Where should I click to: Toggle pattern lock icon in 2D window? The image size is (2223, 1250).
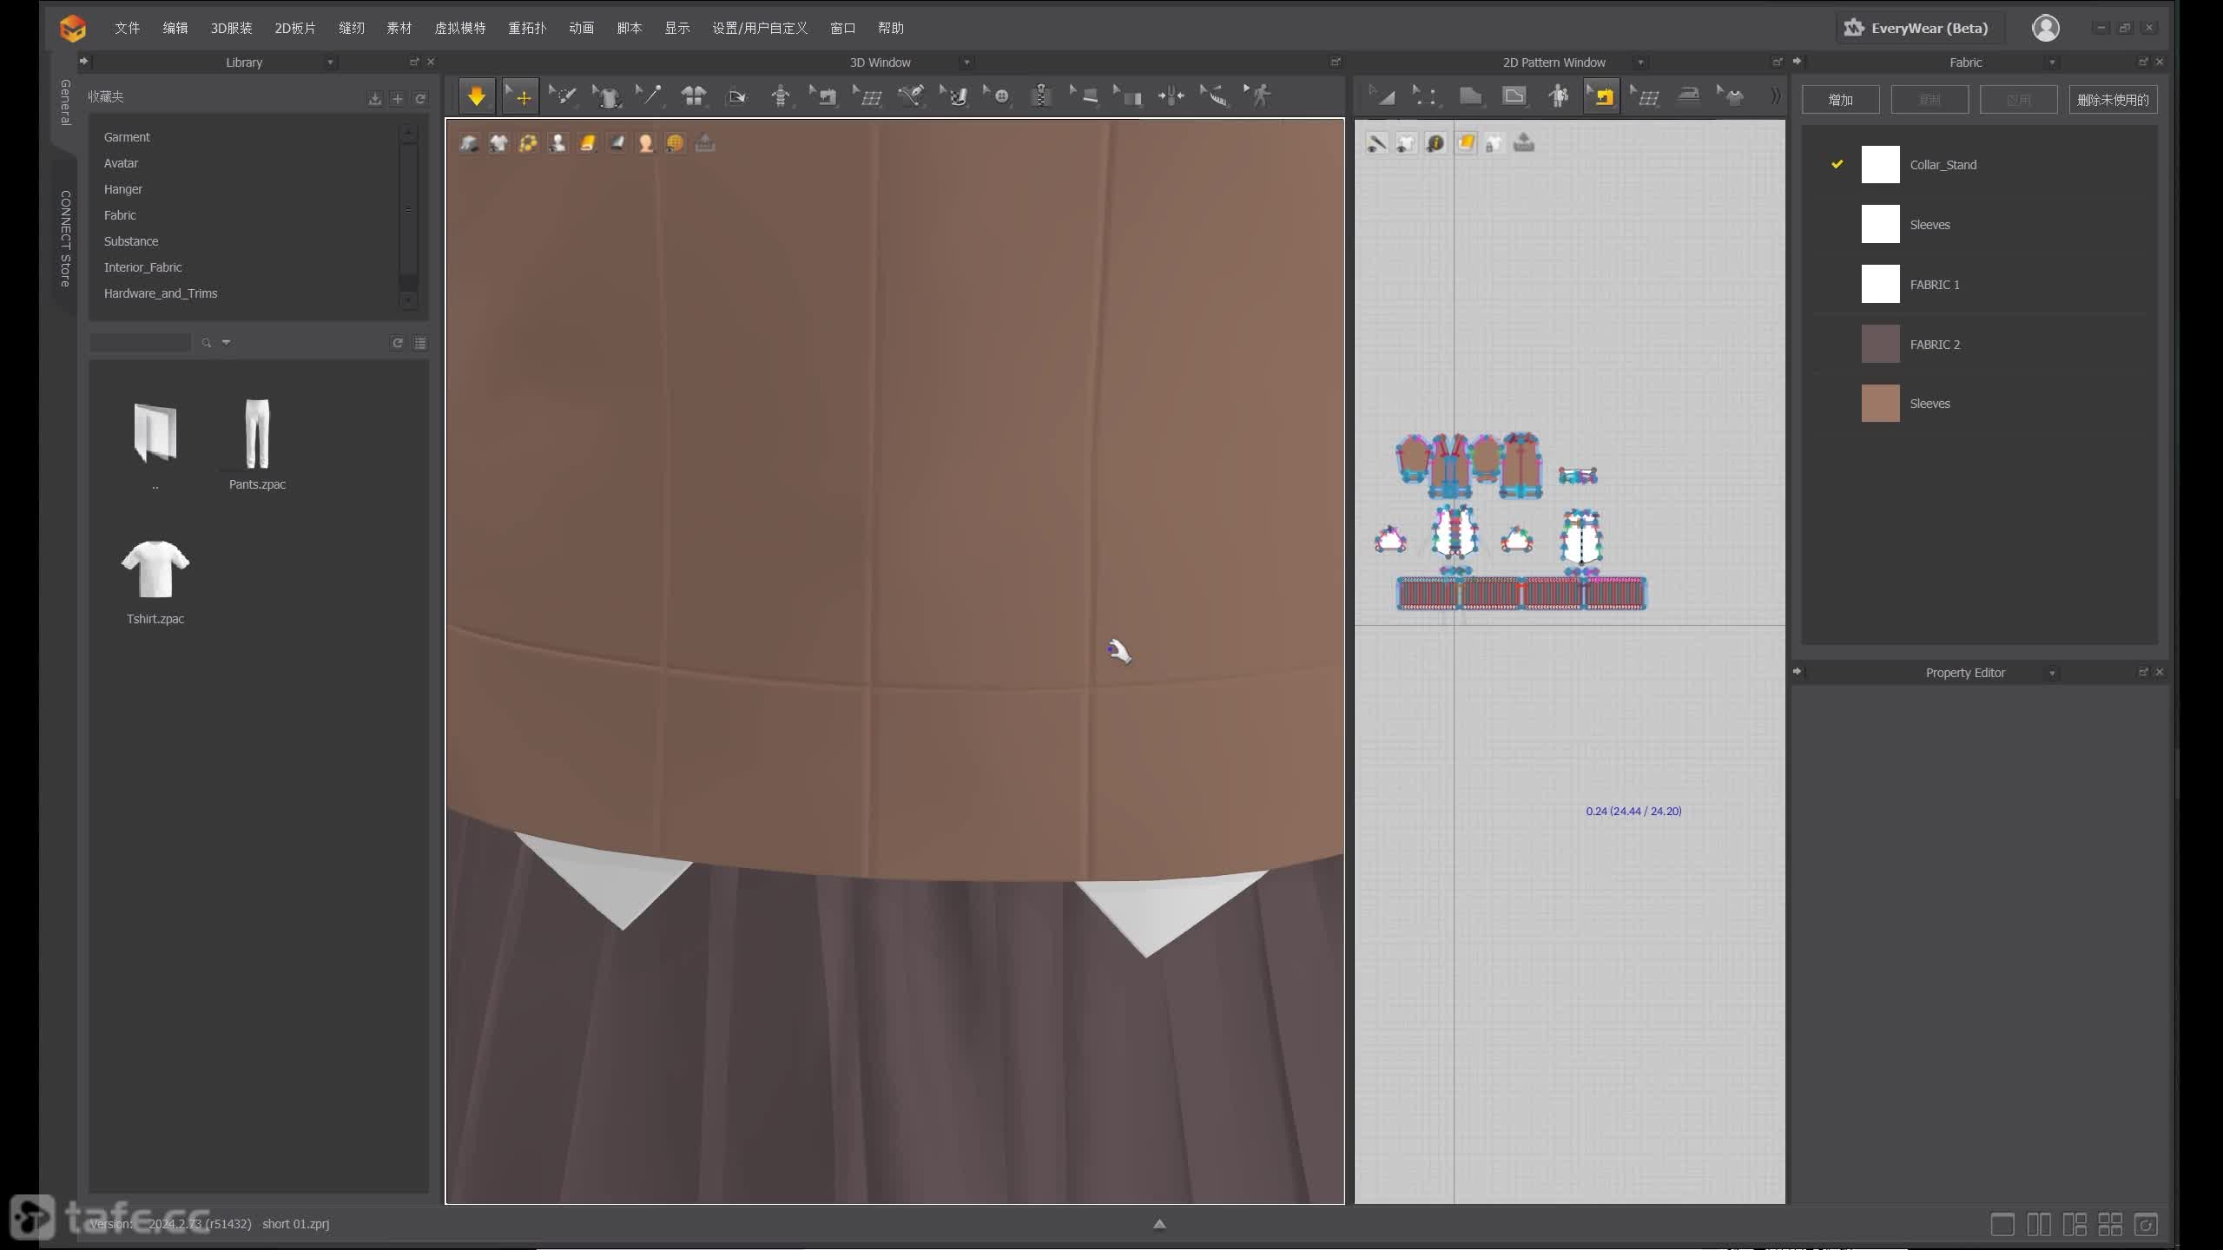(1494, 143)
